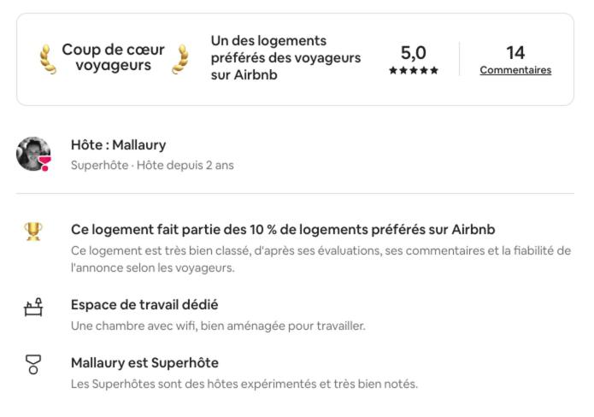Click the Superhôte medal outline icon

33,364
